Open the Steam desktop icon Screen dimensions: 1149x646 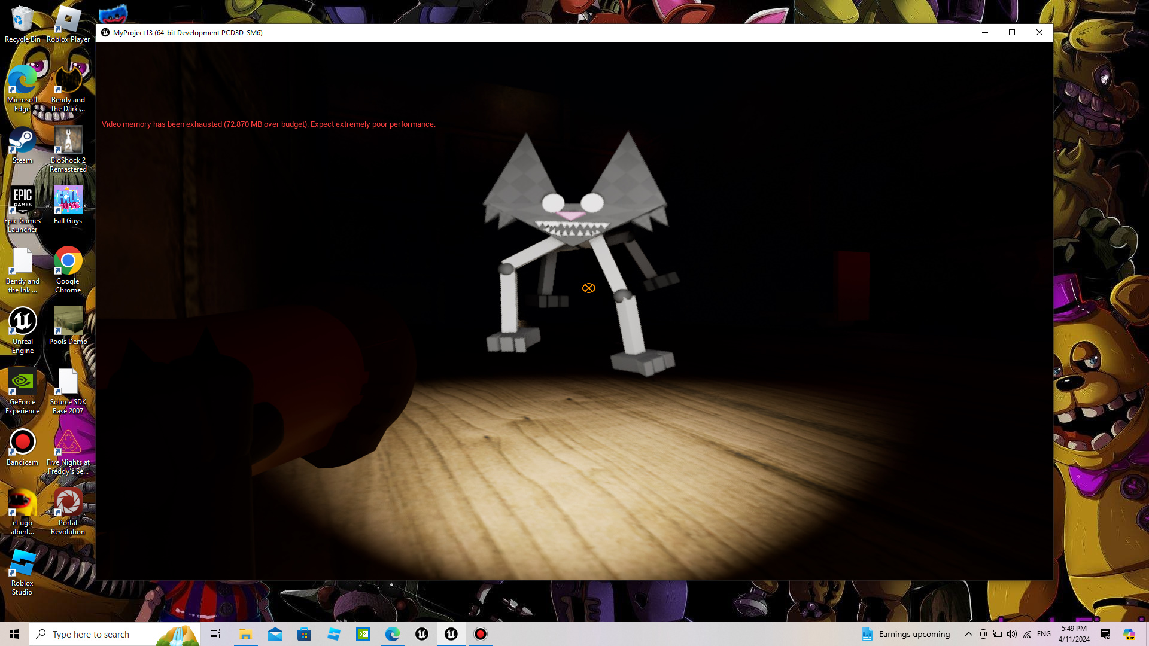click(22, 141)
